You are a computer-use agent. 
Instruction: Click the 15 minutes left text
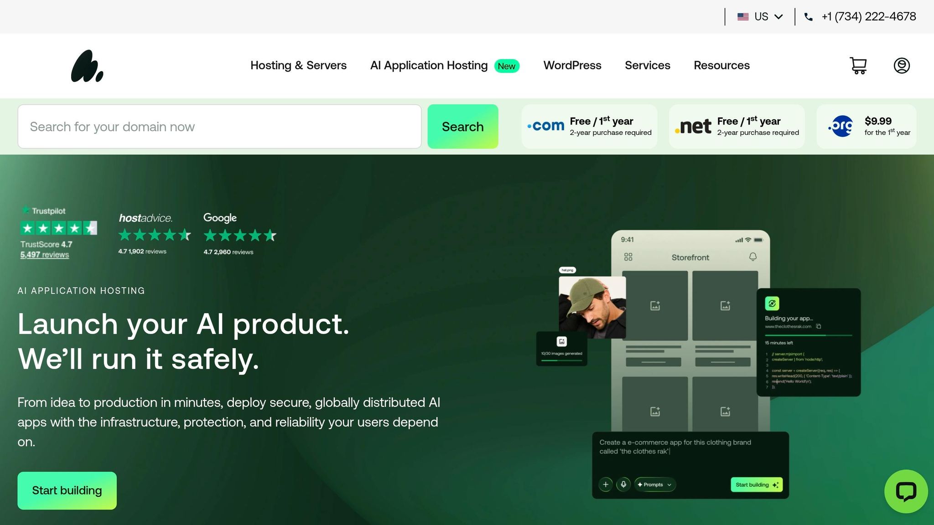(779, 343)
